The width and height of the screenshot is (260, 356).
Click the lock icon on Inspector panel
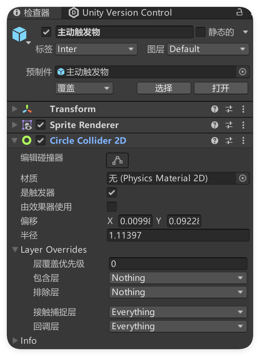tap(239, 12)
